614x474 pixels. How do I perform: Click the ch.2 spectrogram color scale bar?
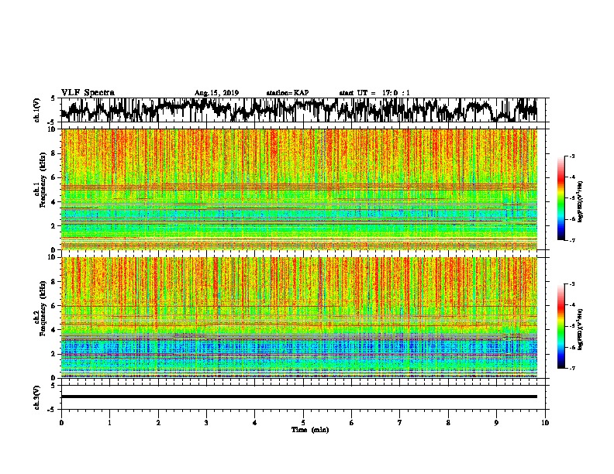click(x=561, y=326)
